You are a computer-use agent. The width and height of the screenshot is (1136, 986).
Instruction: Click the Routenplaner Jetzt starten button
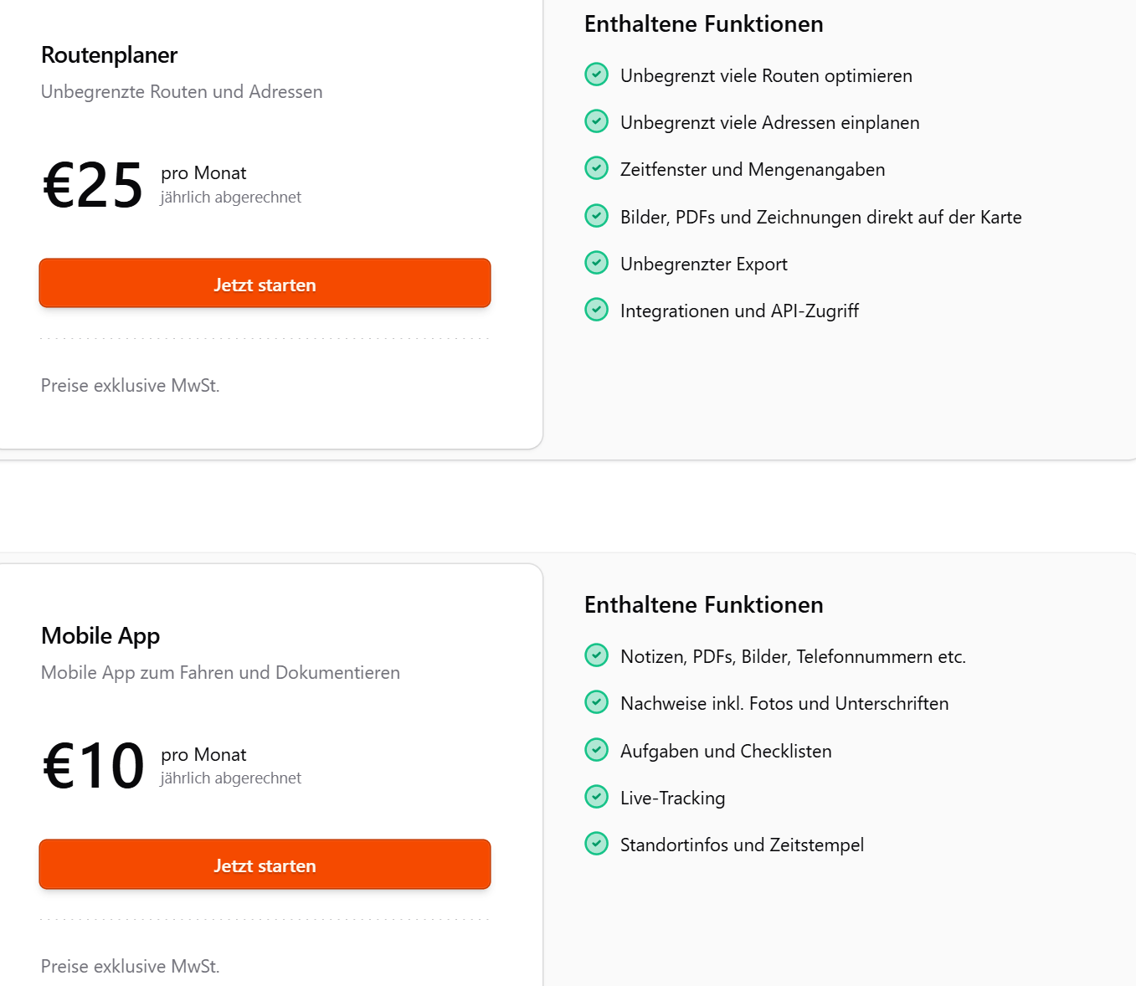tap(265, 283)
